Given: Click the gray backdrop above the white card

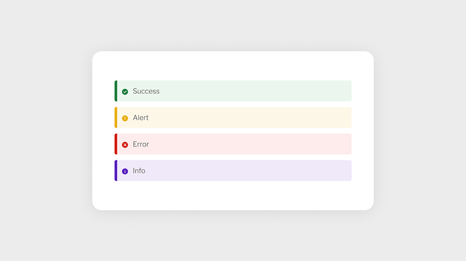Looking at the screenshot, I should [x=233, y=26].
